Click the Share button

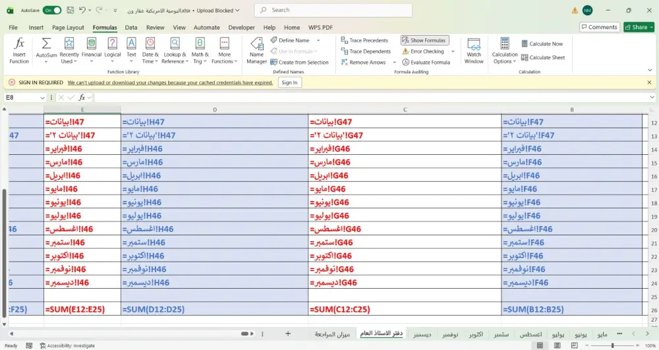point(639,27)
